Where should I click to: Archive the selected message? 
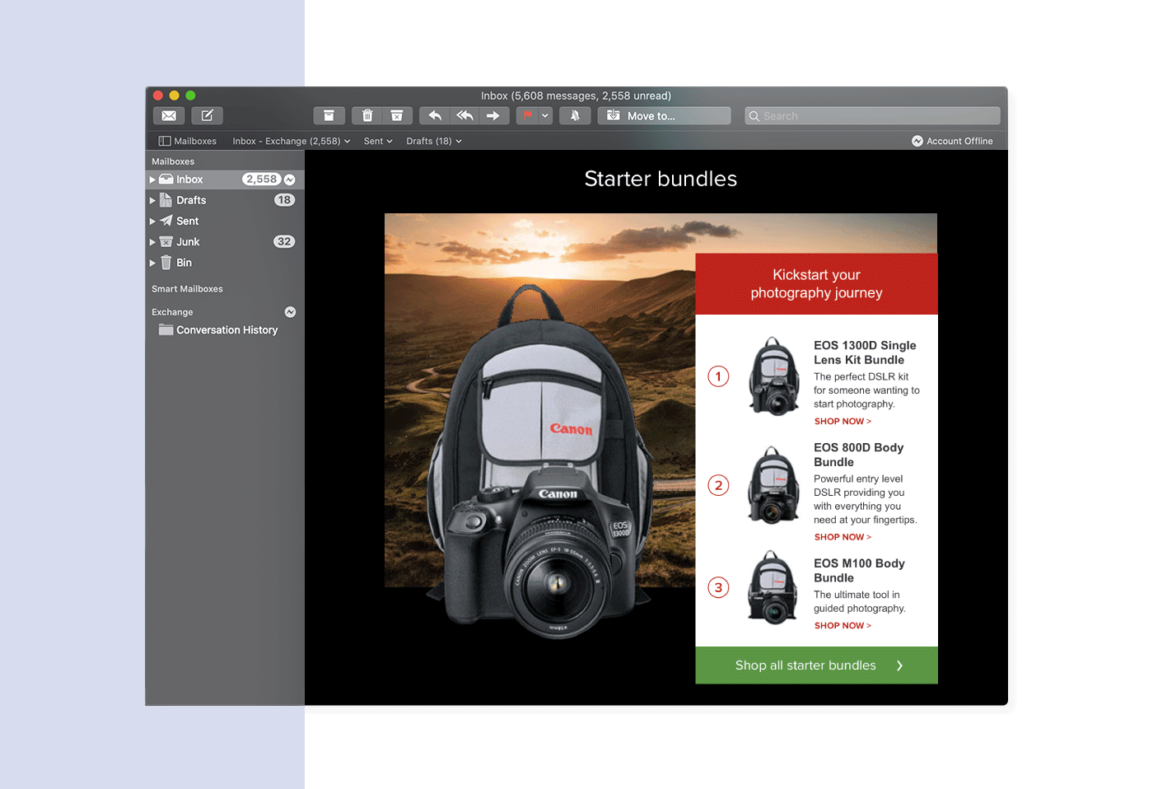[329, 116]
